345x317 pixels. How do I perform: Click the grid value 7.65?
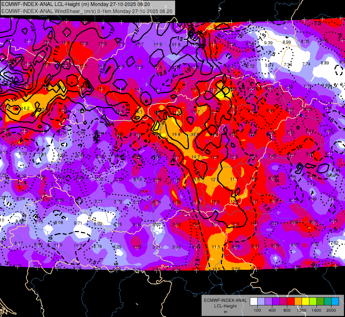coord(118,179)
